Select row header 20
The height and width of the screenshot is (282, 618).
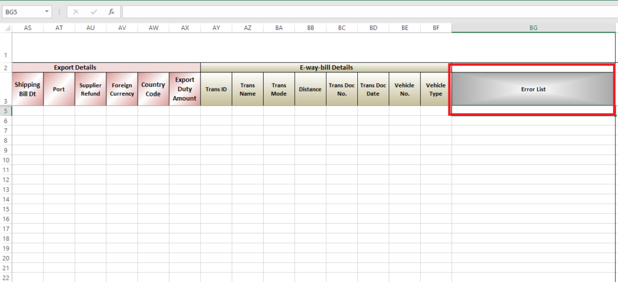click(x=6, y=258)
